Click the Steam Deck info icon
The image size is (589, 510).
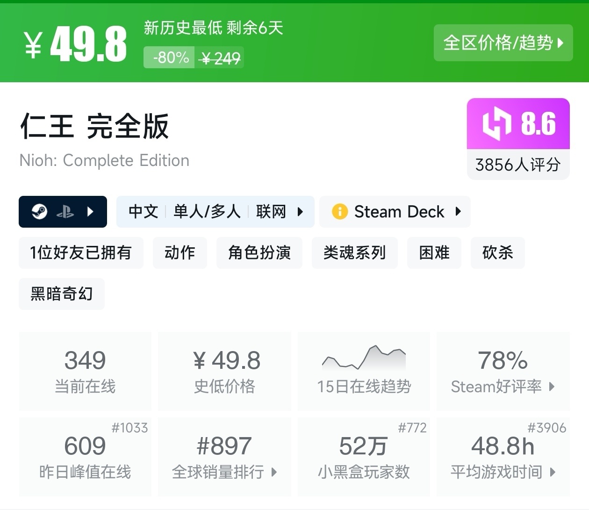click(340, 212)
